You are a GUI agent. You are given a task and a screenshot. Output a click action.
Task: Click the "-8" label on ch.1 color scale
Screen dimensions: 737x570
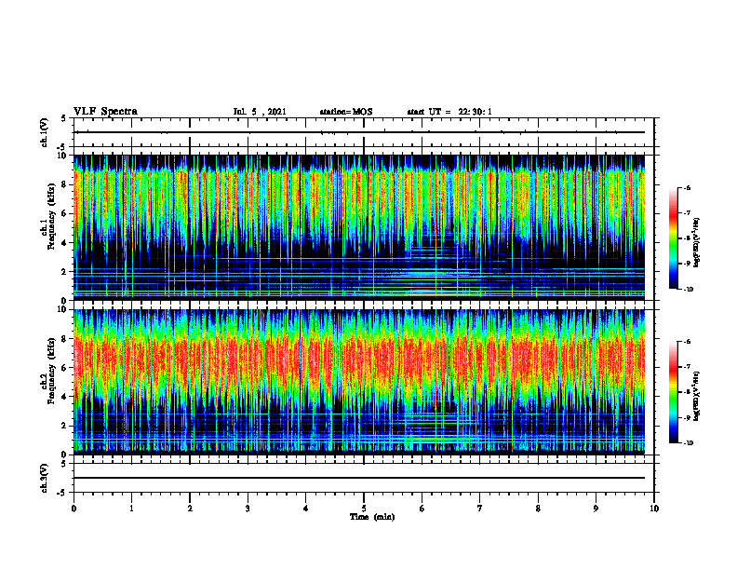(687, 238)
